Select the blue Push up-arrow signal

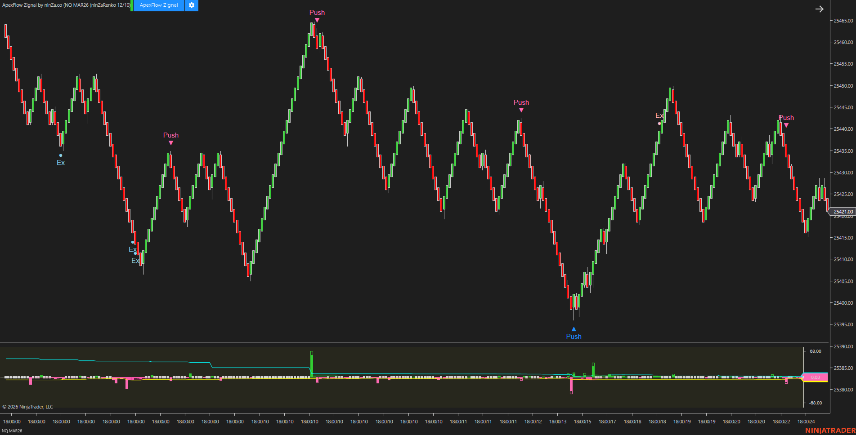tap(574, 329)
